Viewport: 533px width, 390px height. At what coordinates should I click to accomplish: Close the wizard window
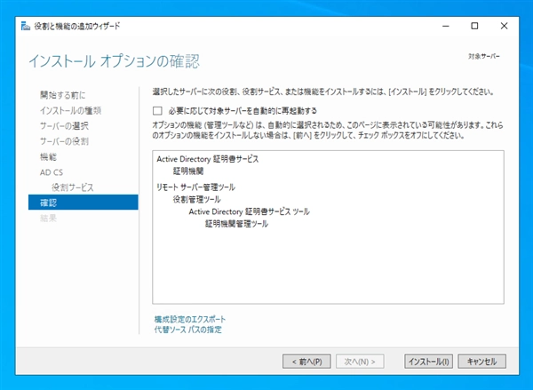[x=504, y=26]
